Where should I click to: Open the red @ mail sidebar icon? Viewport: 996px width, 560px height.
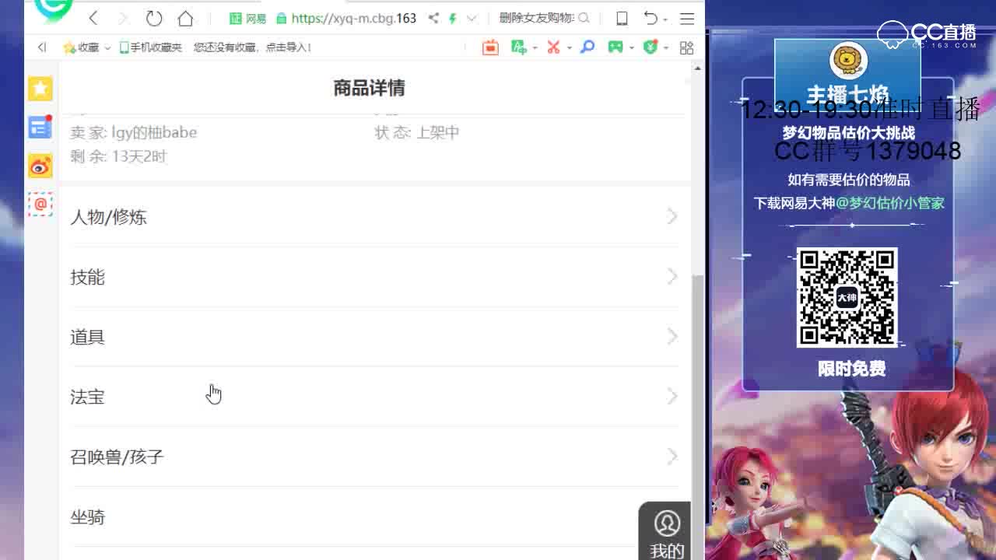(40, 204)
